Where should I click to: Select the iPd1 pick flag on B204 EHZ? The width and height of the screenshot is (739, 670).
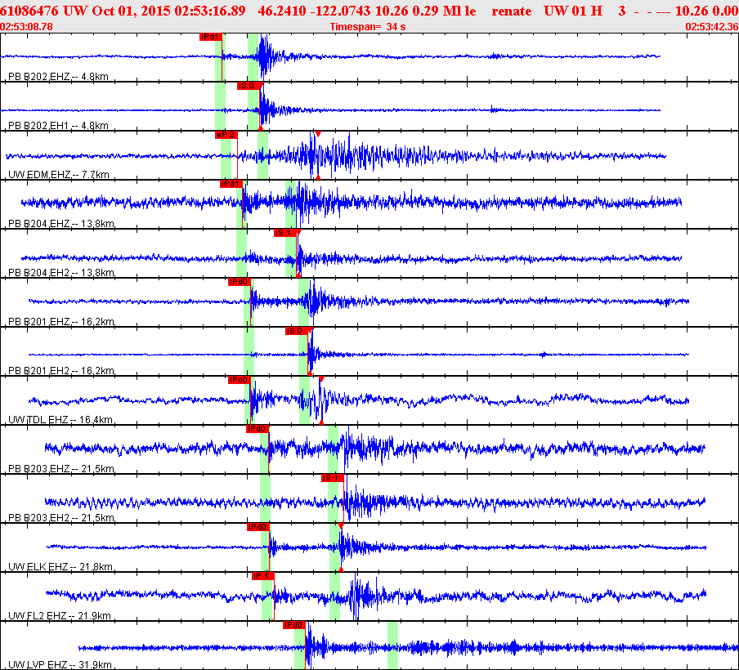point(231,184)
